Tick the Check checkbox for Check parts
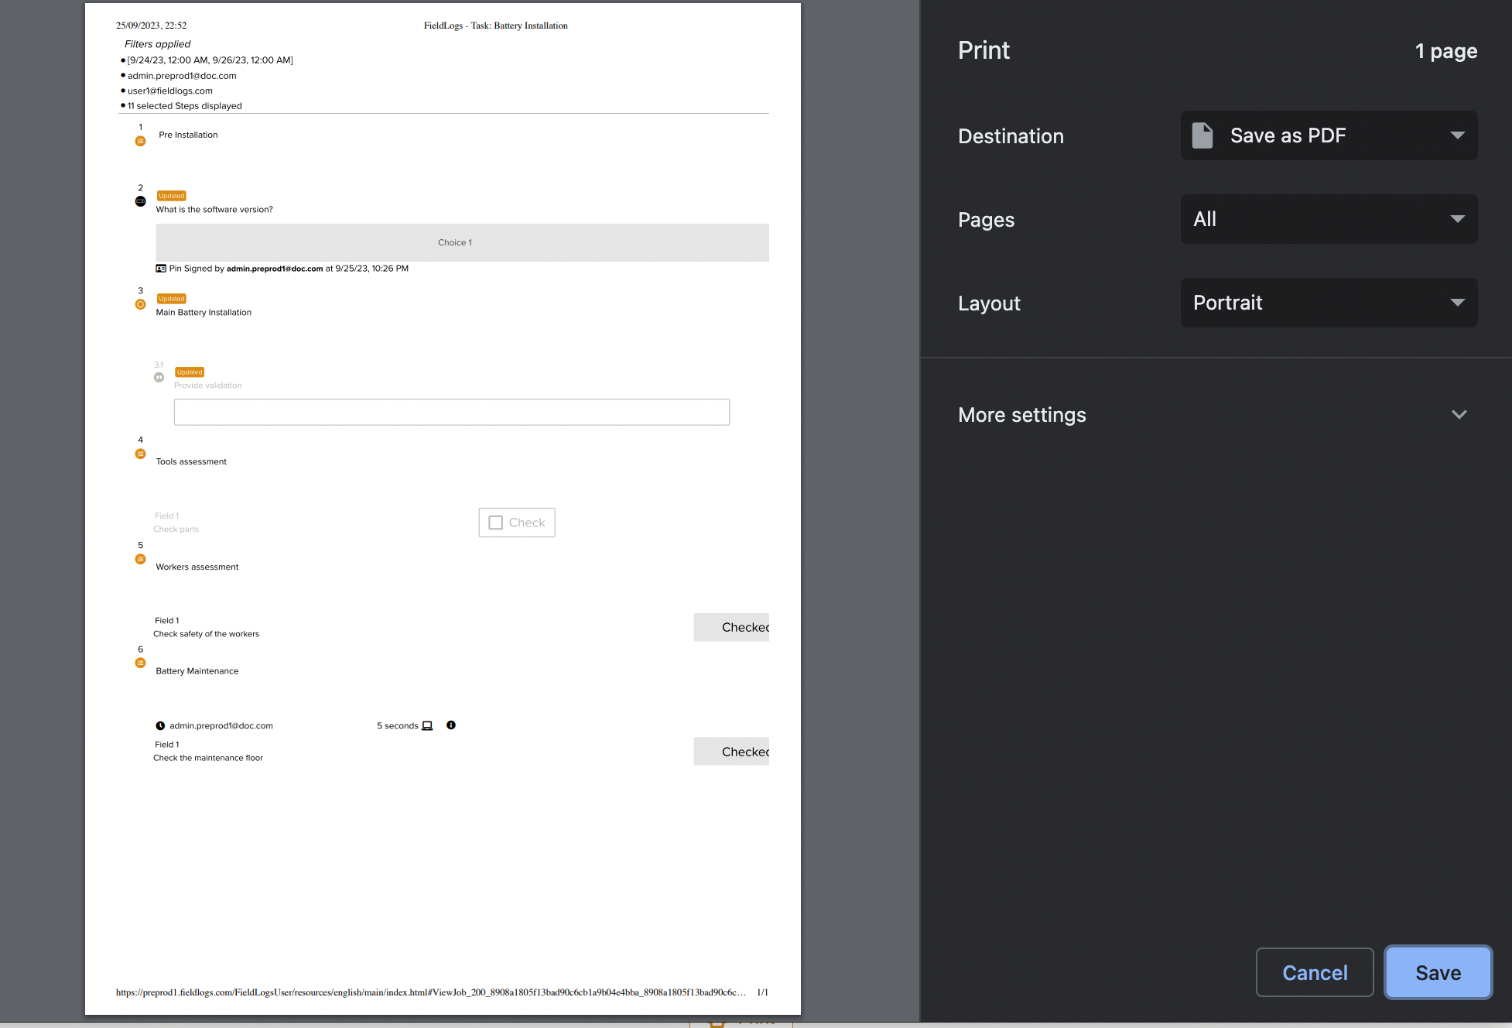This screenshot has height=1028, width=1512. click(x=496, y=523)
